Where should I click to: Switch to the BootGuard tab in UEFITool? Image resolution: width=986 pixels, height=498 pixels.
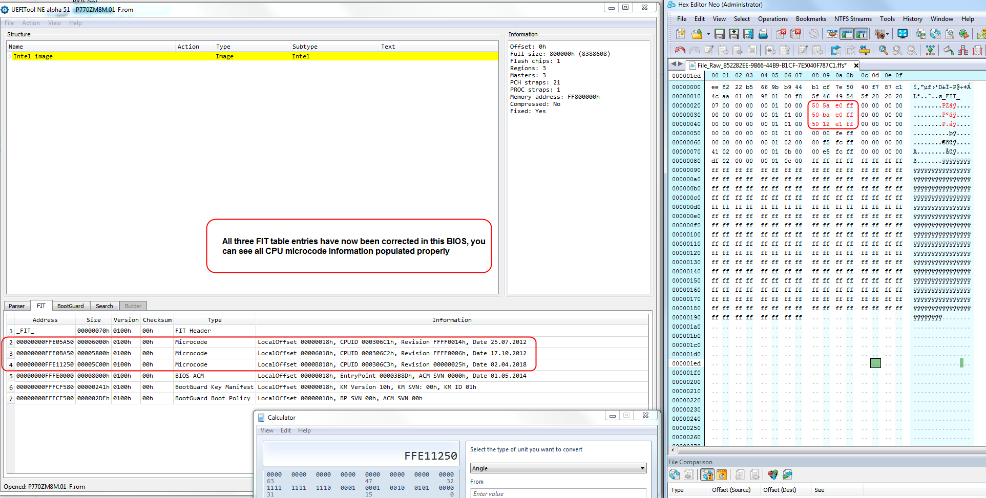point(70,306)
